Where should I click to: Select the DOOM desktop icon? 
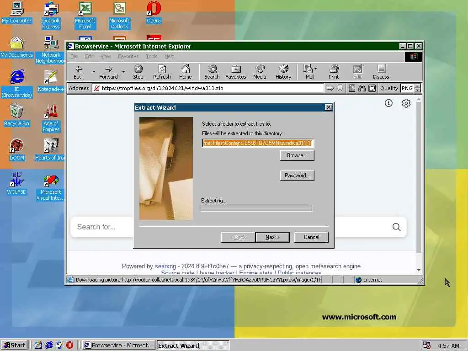point(17,149)
